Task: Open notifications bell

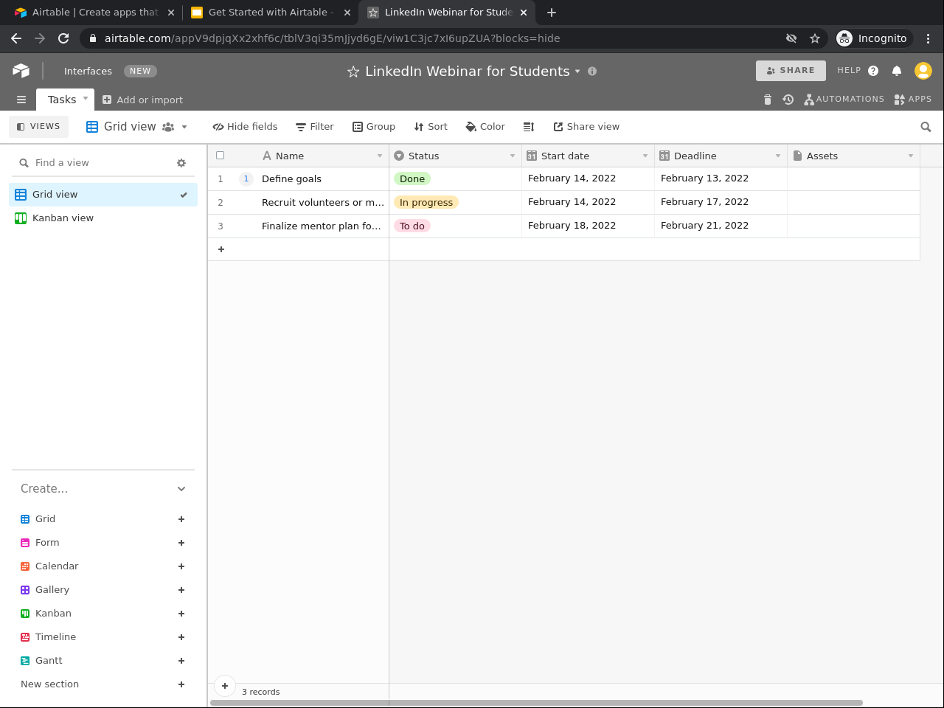Action: pos(897,71)
